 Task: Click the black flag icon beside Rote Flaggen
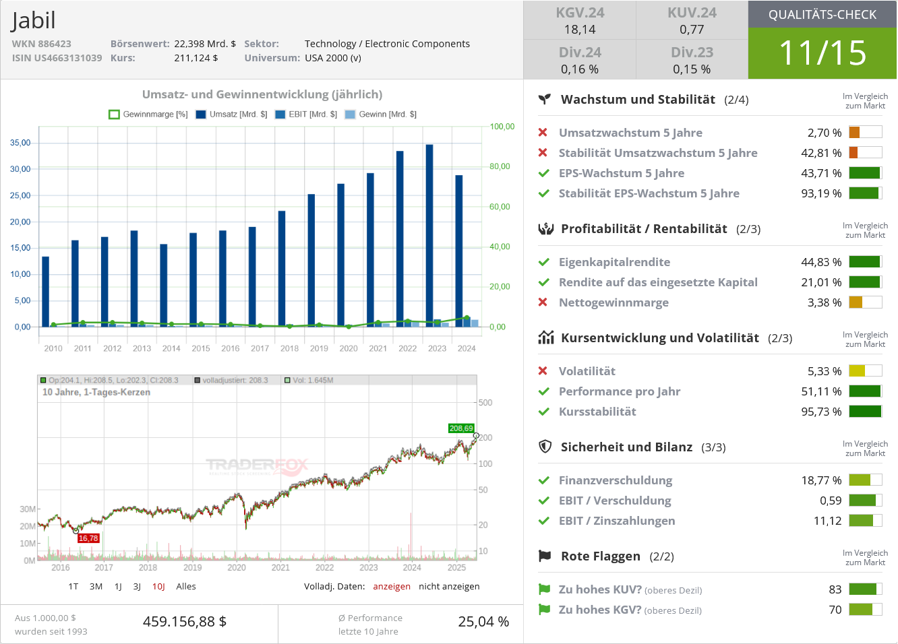(x=545, y=556)
